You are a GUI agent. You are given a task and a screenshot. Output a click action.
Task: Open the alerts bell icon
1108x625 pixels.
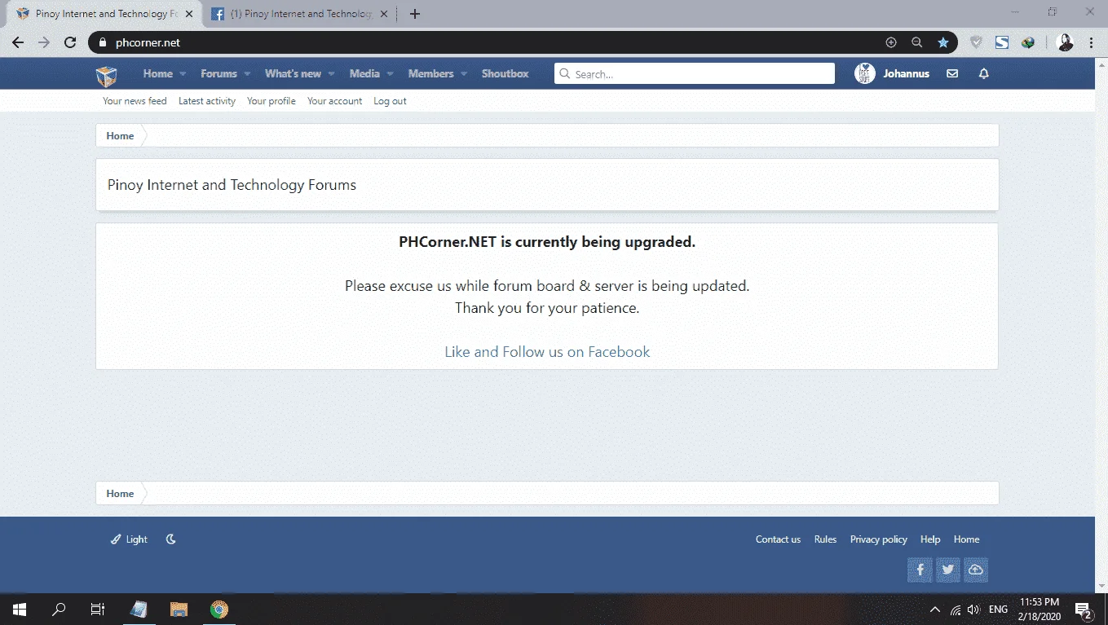[x=983, y=73]
